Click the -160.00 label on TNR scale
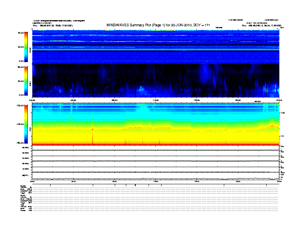301x233 pixels. pyautogui.click(x=20, y=143)
